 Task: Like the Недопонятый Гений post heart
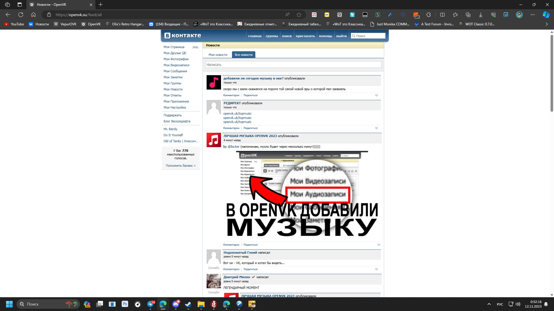click(376, 269)
